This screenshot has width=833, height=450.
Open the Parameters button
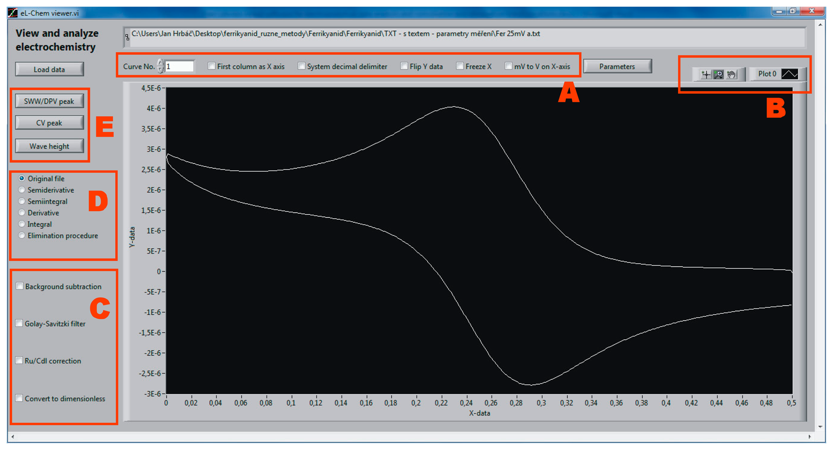coord(617,67)
